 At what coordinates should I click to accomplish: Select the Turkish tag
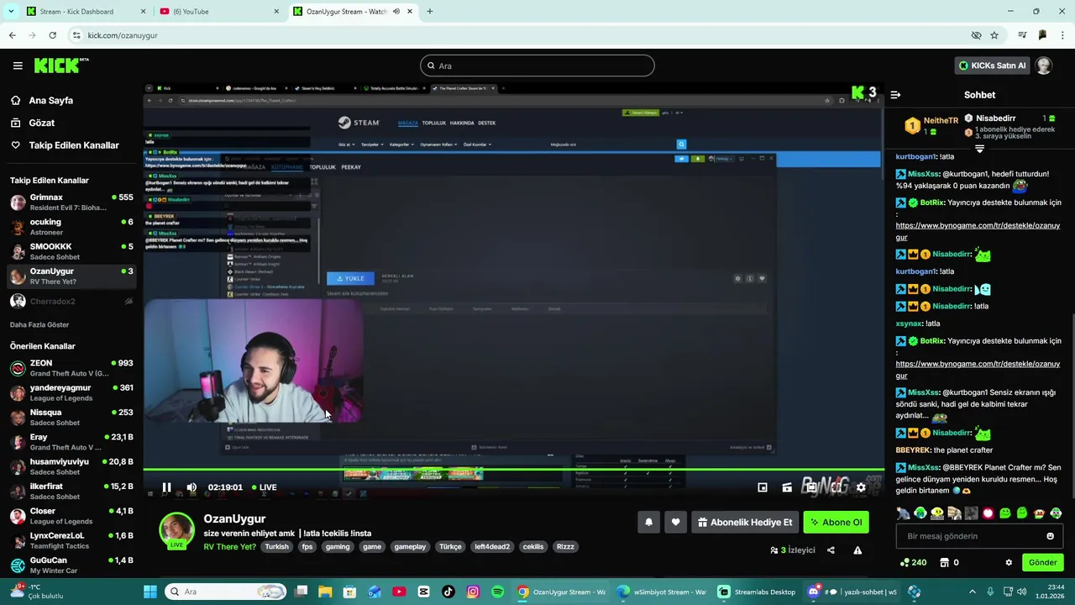[276, 546]
